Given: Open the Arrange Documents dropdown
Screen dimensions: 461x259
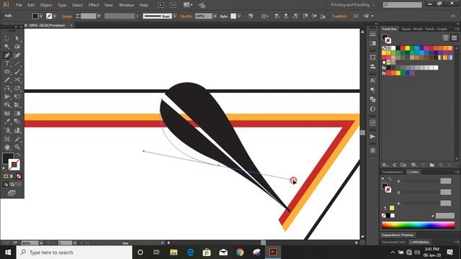Looking at the screenshot, I should (188, 5).
